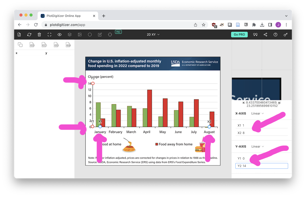Click the 'y' column header
306x197 pixels.
pos(46,53)
